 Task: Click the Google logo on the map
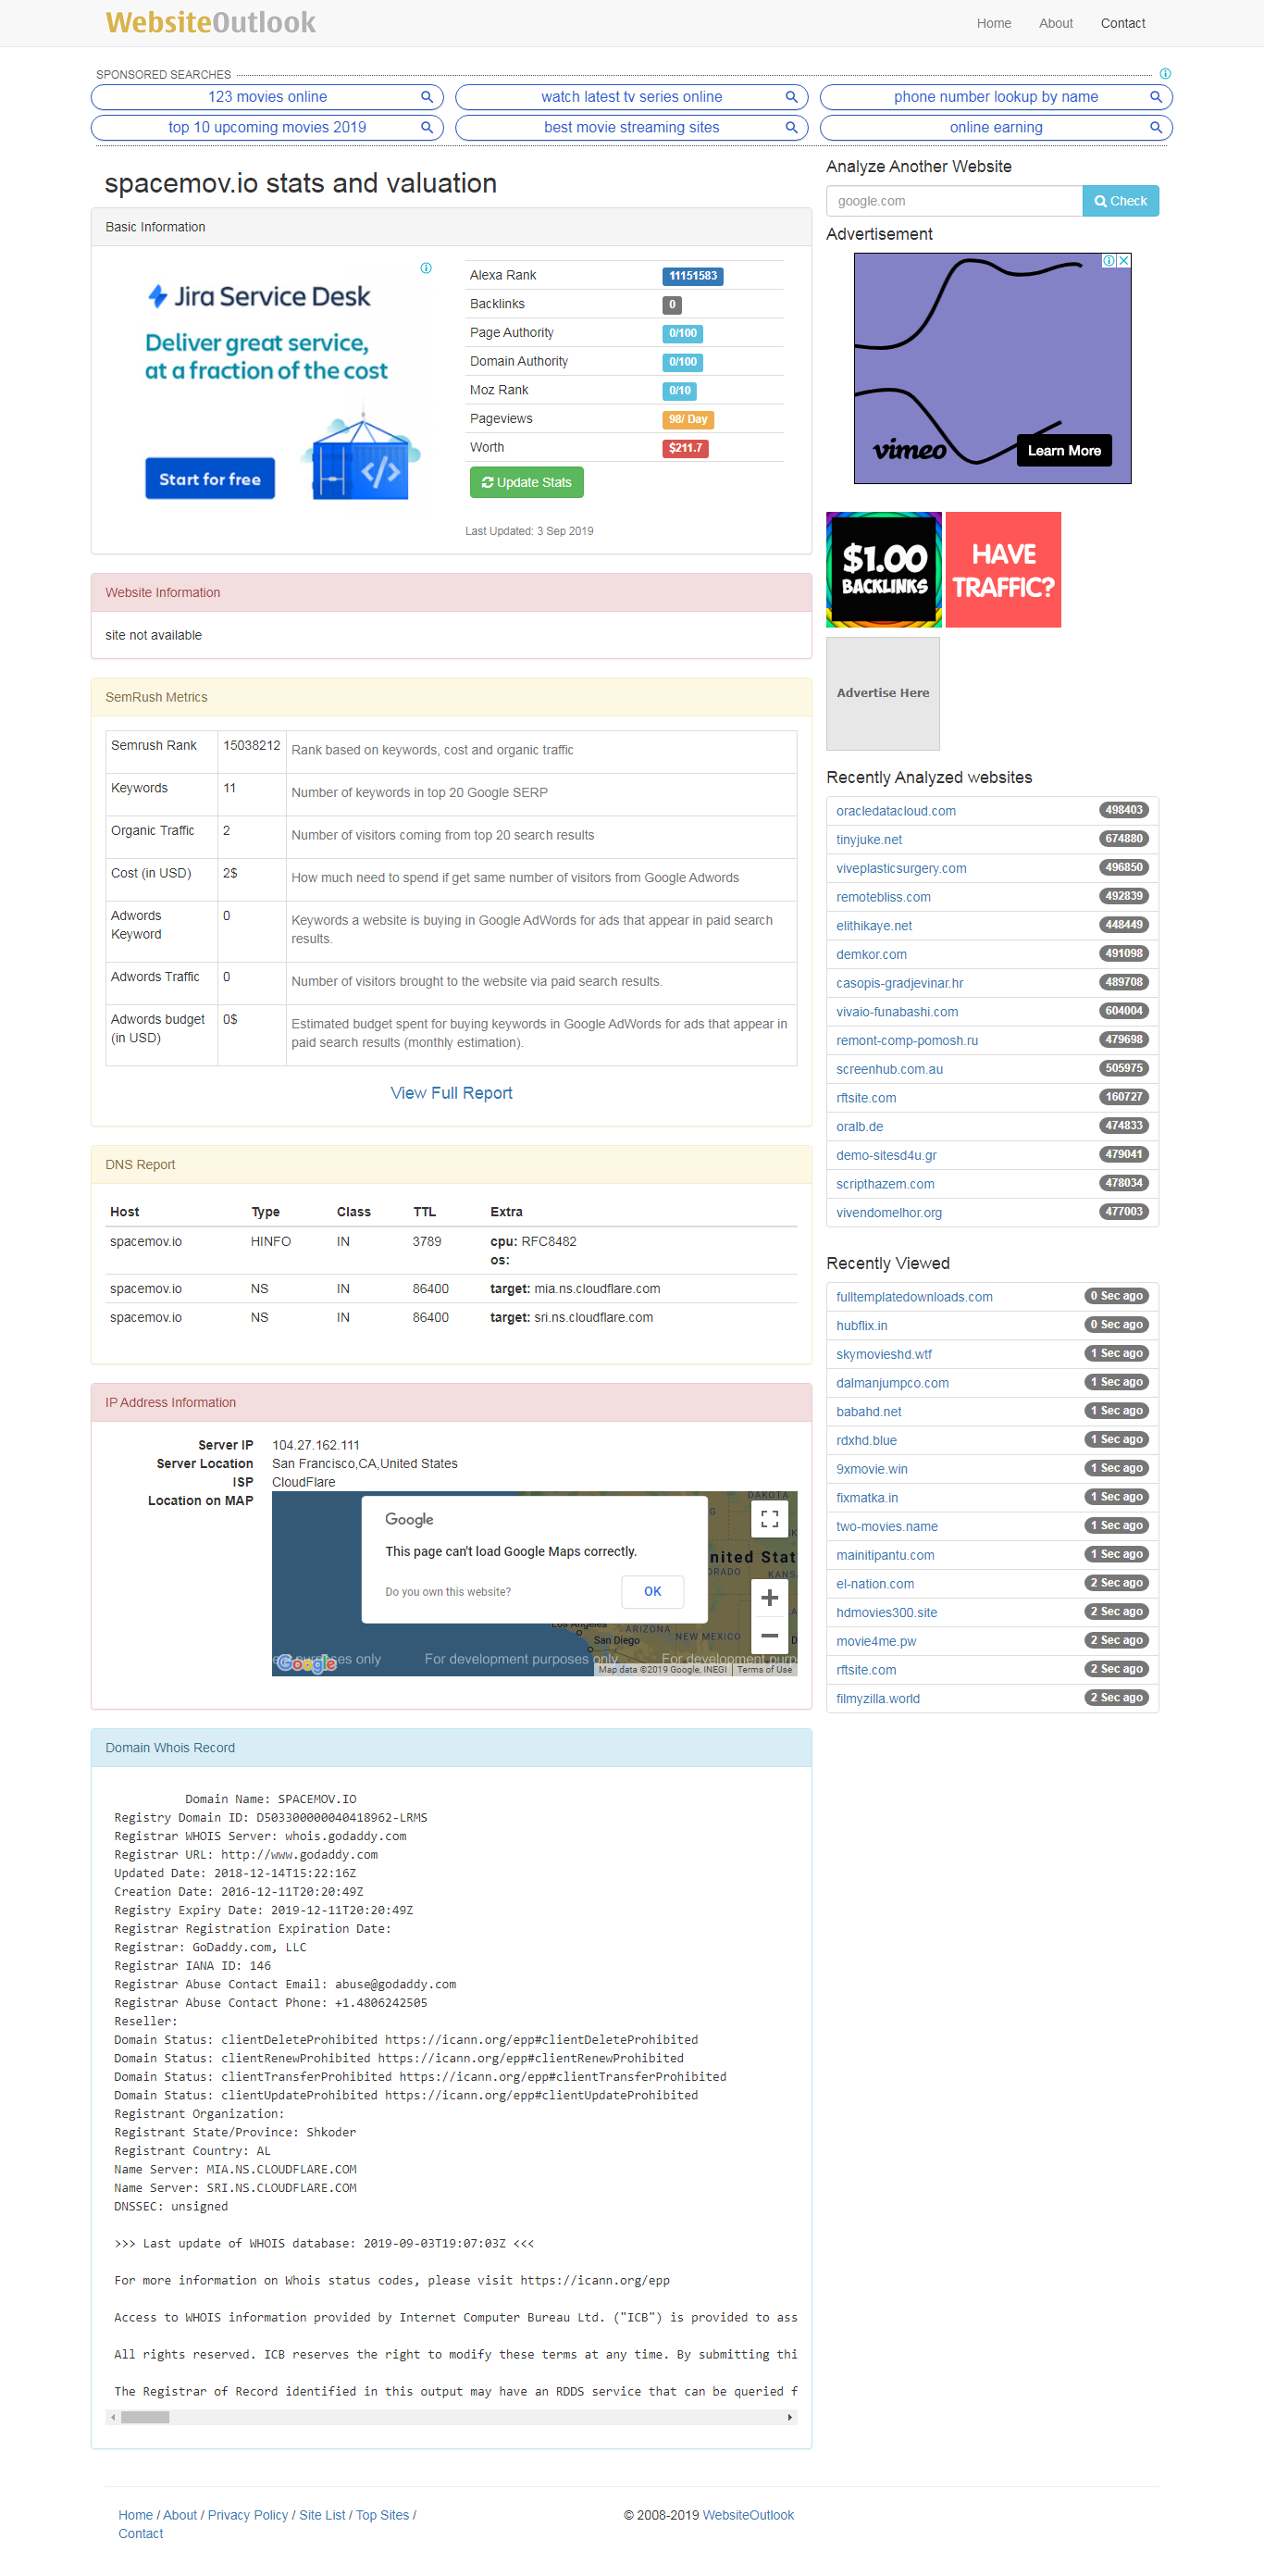click(x=307, y=1662)
